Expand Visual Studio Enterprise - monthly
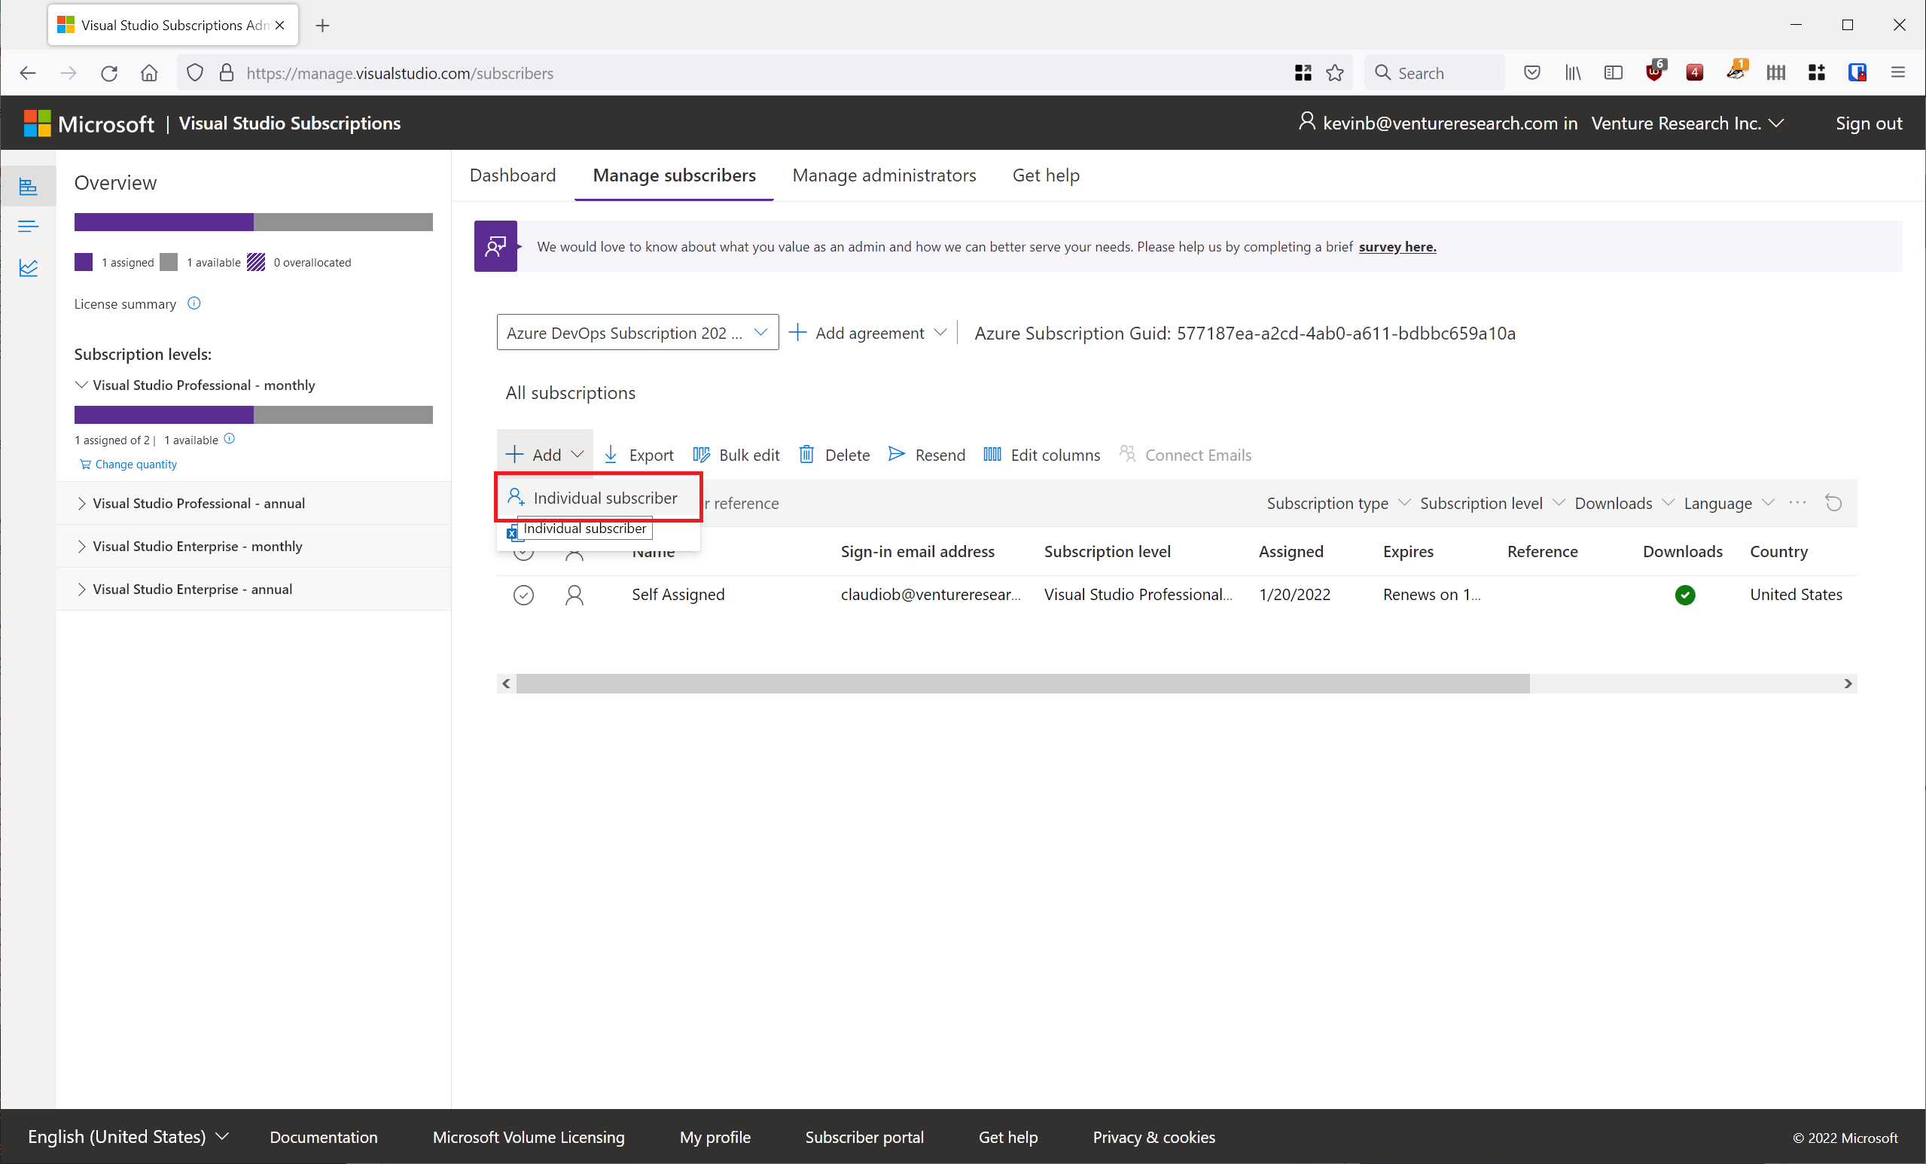 (81, 547)
